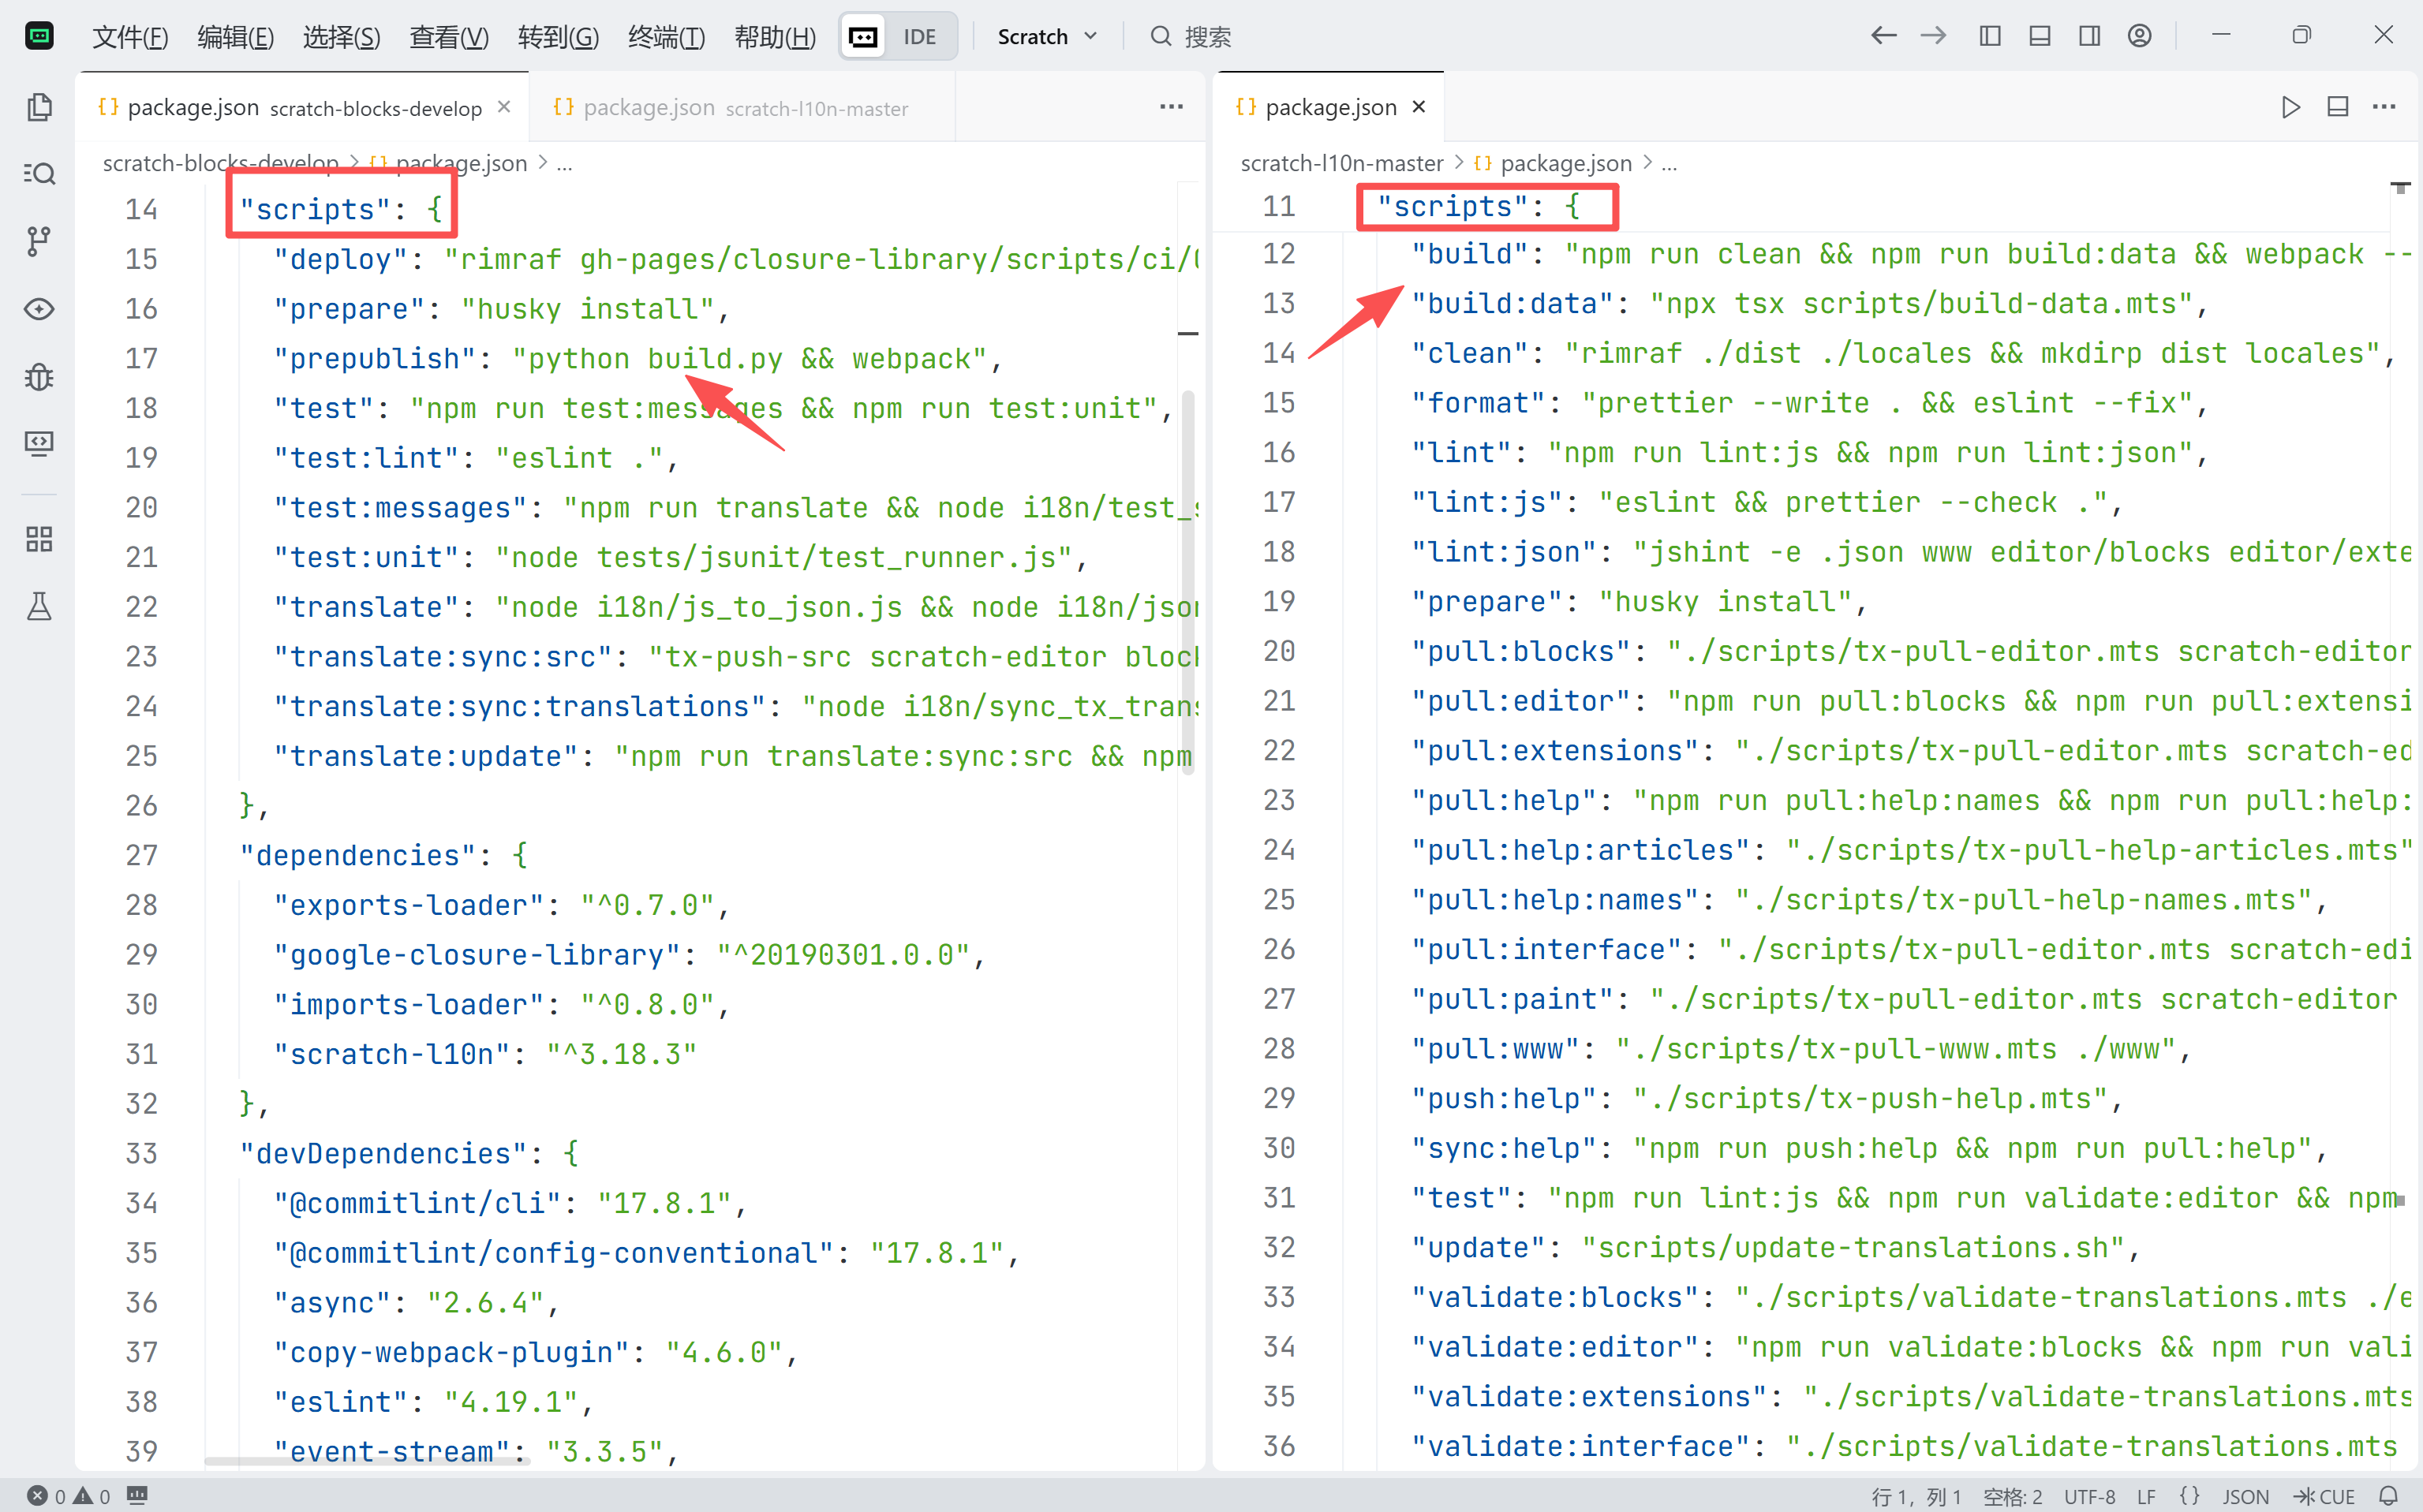Viewport: 2423px width, 1512px height.
Task: Open the Debug bug icon panel
Action: click(x=39, y=376)
